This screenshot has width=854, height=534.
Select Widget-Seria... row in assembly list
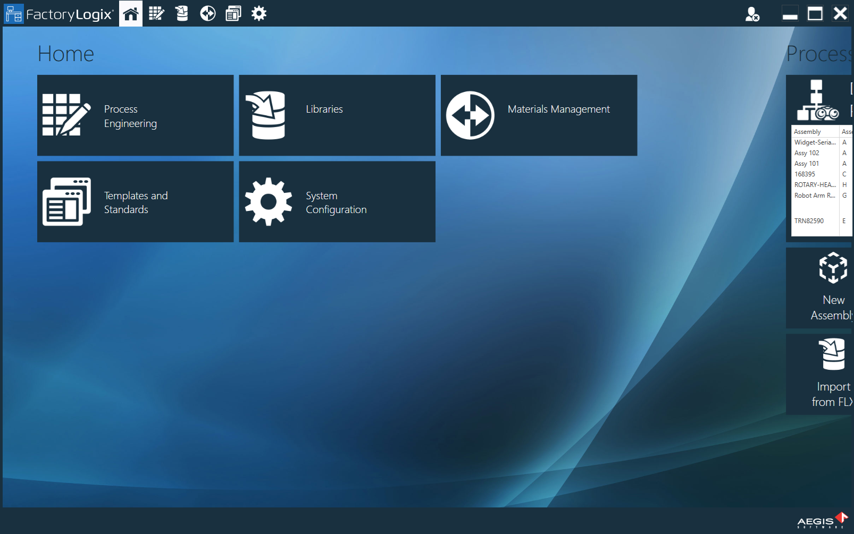815,142
